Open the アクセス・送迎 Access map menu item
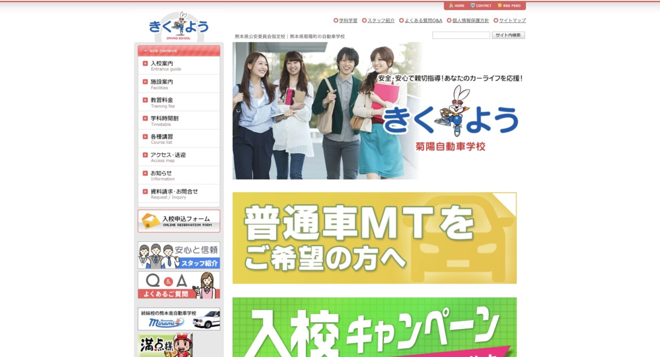The height and width of the screenshot is (357, 660). click(179, 157)
